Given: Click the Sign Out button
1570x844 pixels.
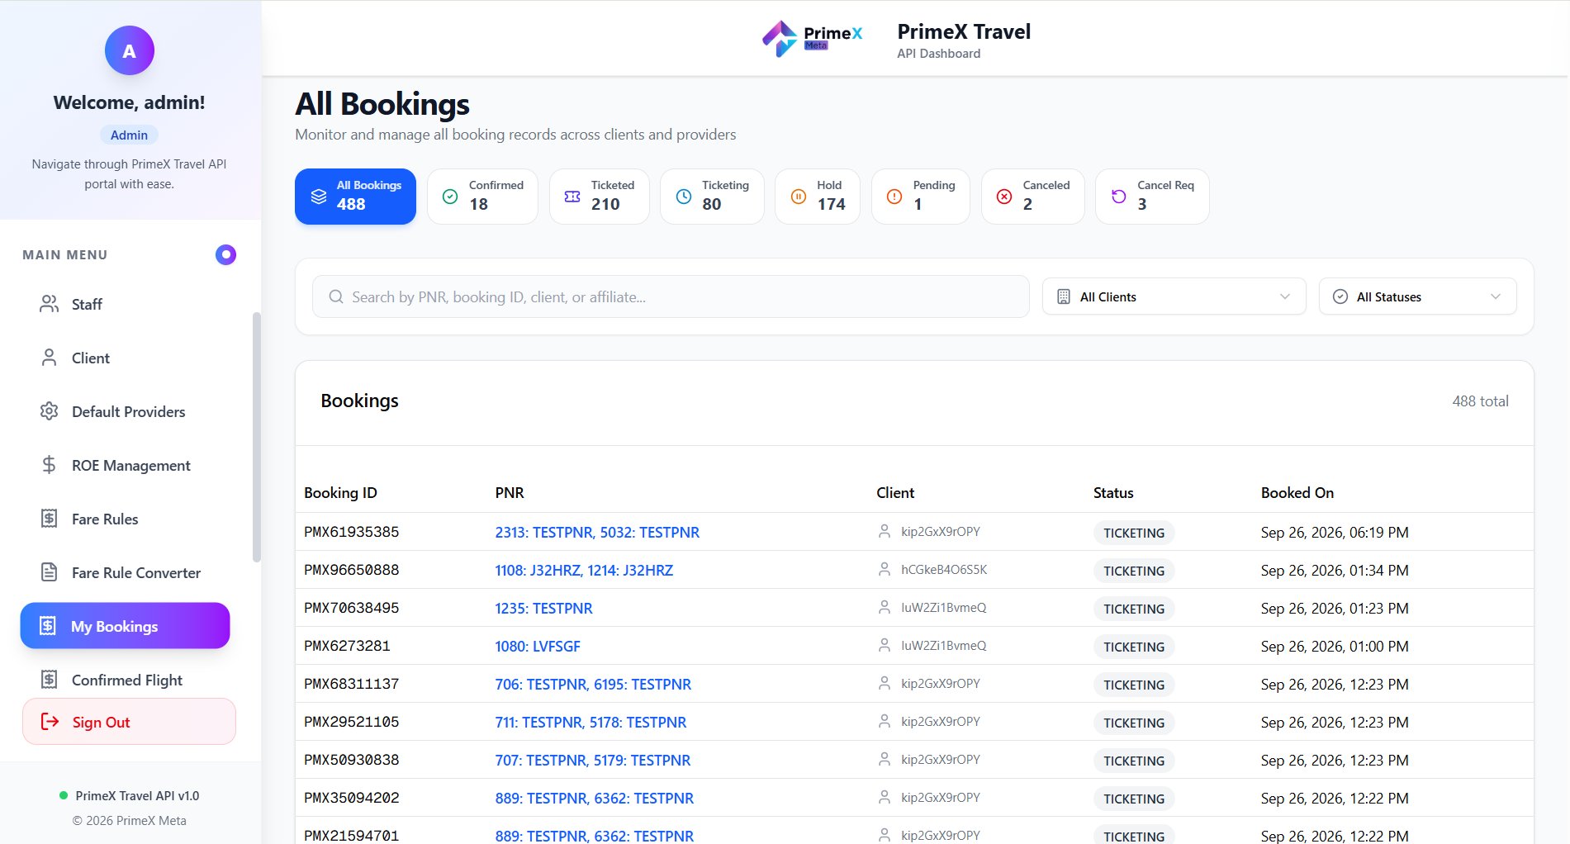Looking at the screenshot, I should tap(129, 722).
